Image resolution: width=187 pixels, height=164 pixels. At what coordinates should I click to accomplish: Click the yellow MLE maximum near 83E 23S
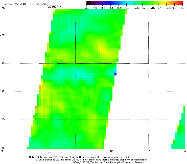point(101,49)
